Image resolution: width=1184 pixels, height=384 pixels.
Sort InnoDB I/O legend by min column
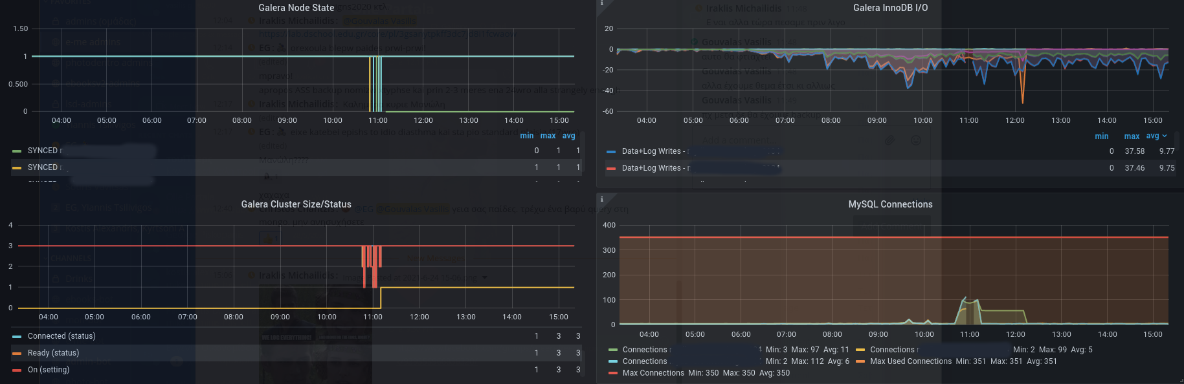click(x=1101, y=136)
